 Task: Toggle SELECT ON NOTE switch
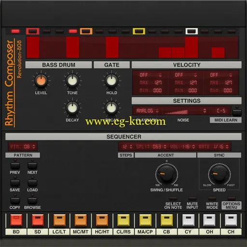(173, 198)
